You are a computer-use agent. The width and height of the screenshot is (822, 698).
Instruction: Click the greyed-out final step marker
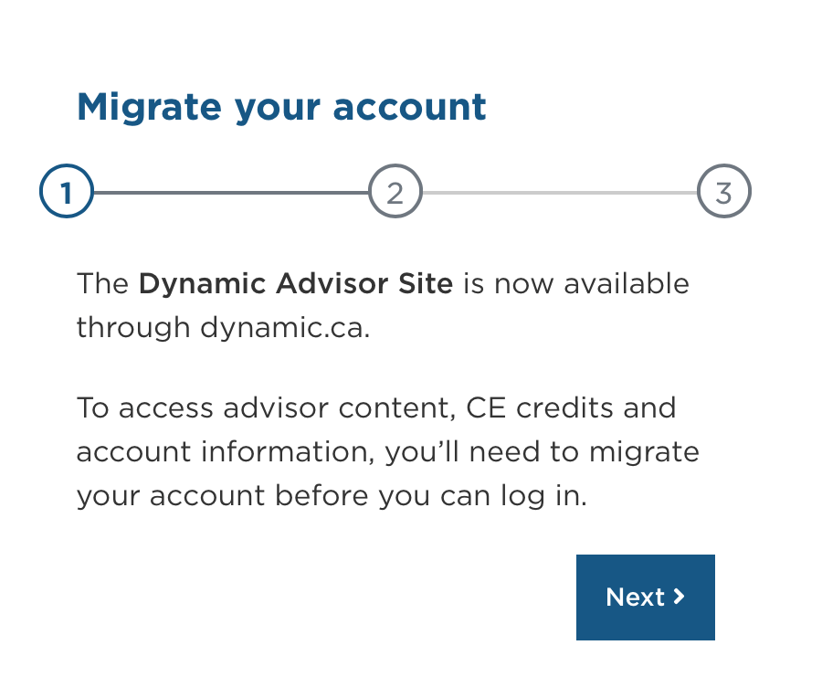(723, 191)
